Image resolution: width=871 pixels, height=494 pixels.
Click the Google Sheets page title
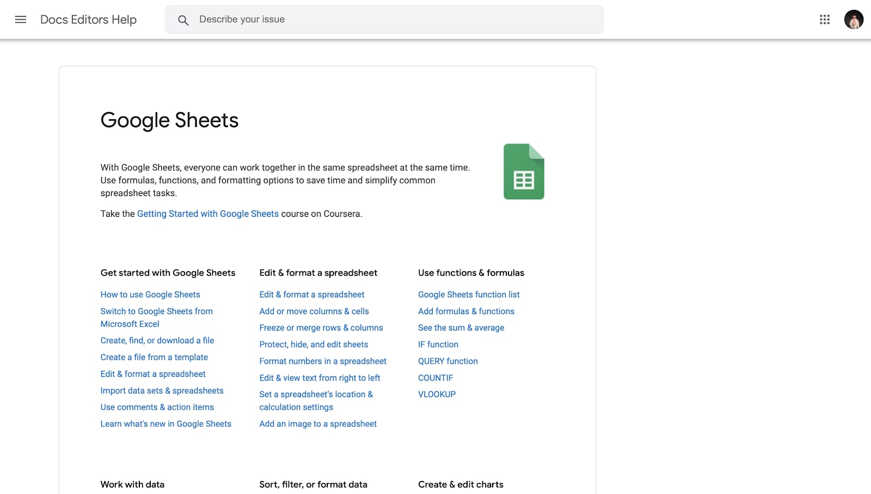(x=169, y=120)
